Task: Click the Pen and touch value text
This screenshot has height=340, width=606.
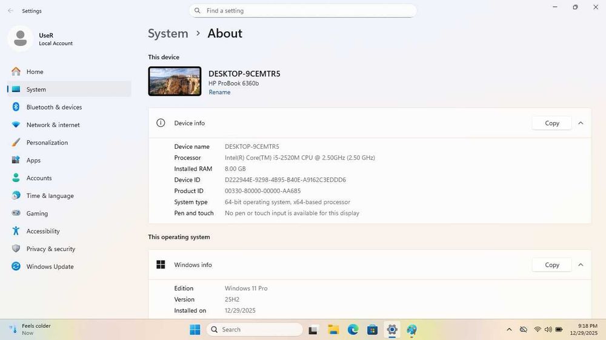Action: 292,213
